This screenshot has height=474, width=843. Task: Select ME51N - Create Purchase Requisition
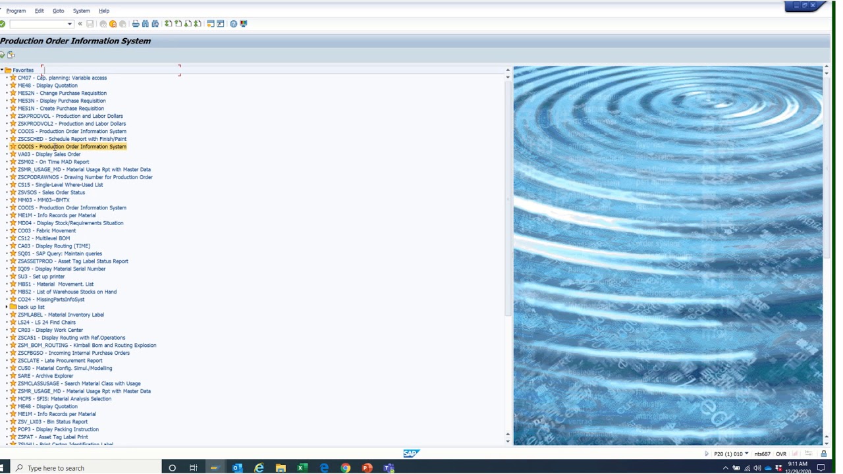[x=61, y=108]
